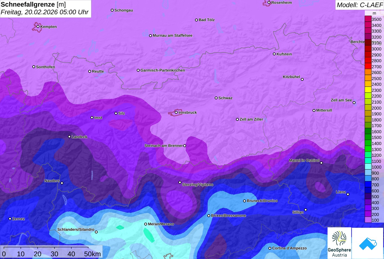384x259 pixels.
Task: Click the Nauders marker dot
Action: (x=62, y=183)
